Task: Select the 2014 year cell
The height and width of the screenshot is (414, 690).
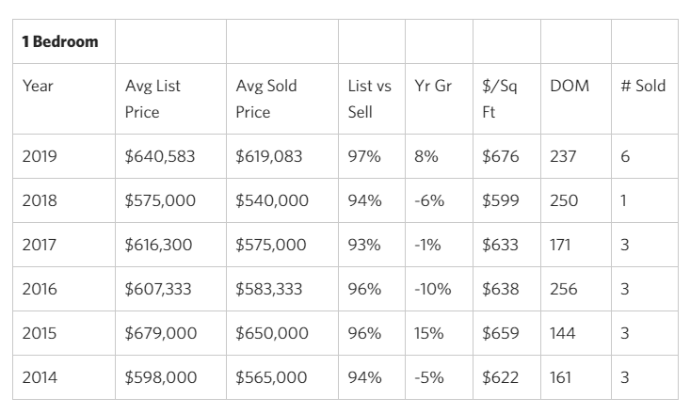Action: coord(40,377)
